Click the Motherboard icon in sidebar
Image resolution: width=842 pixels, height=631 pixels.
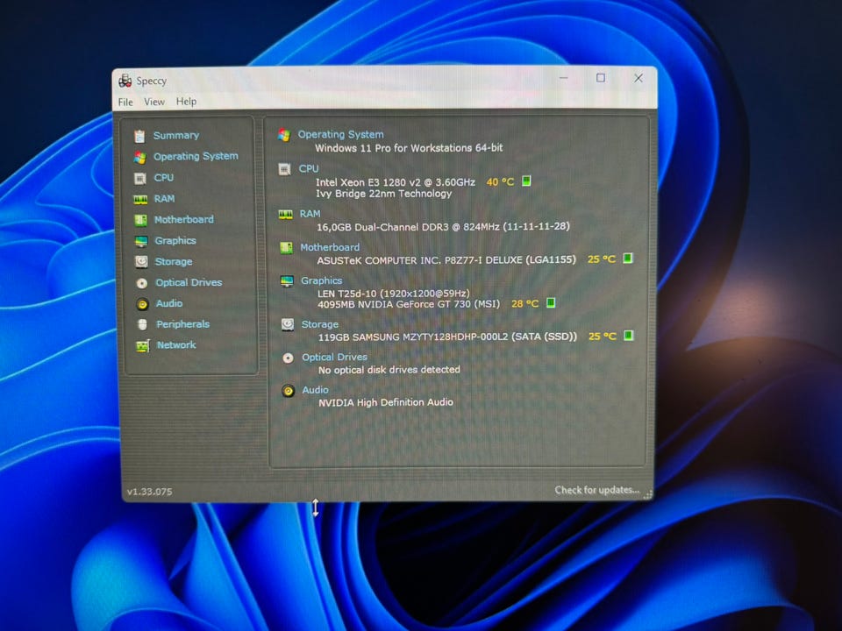[x=140, y=220]
